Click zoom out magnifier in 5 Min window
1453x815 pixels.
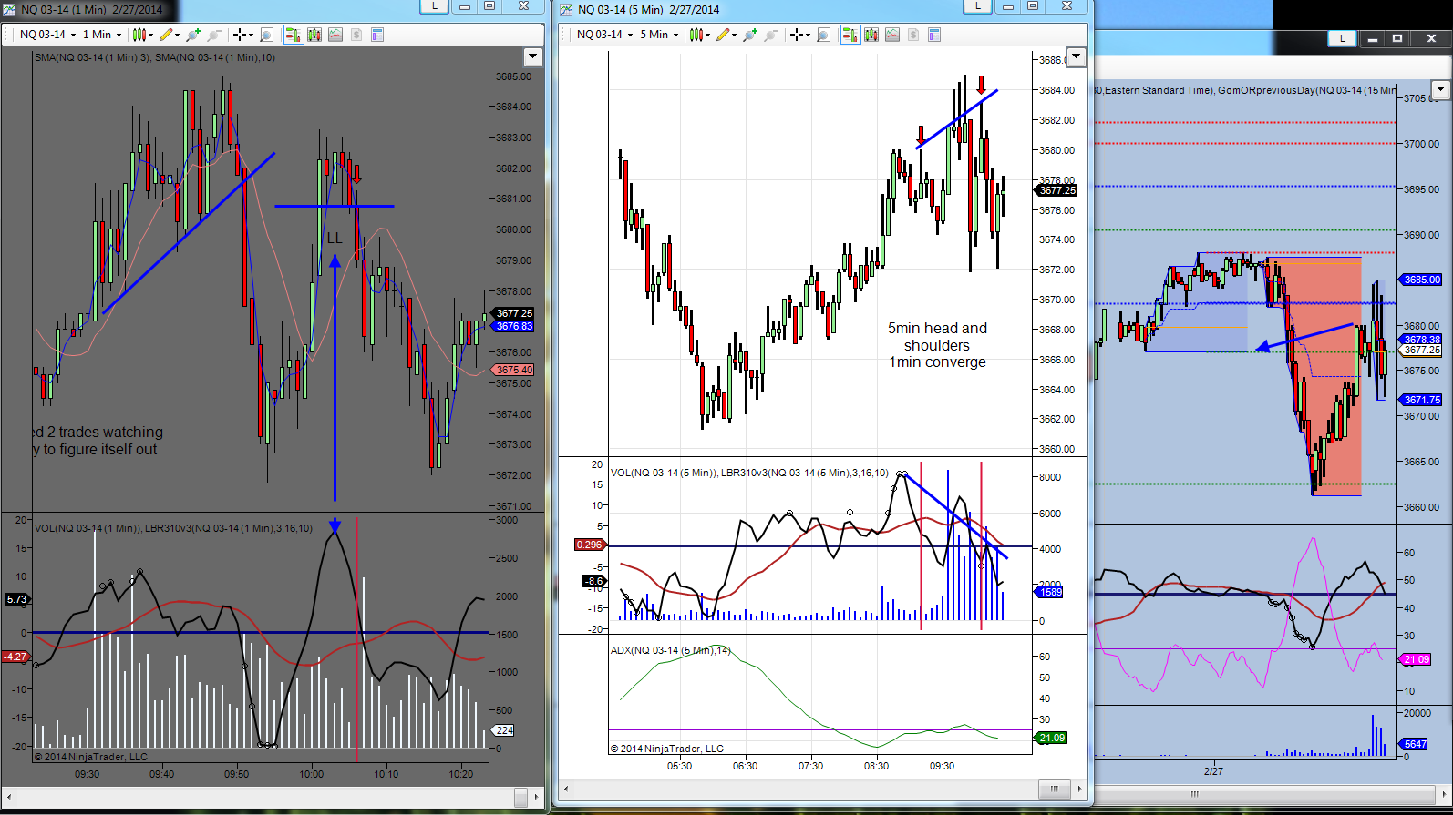click(x=771, y=35)
